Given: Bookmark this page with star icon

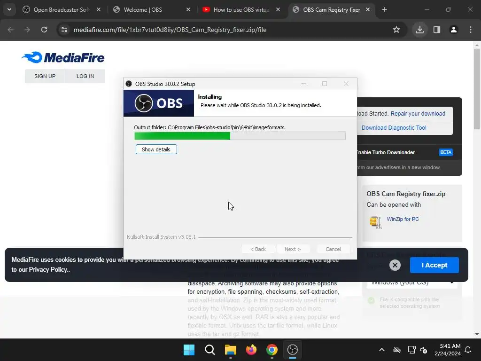Looking at the screenshot, I should [x=396, y=30].
